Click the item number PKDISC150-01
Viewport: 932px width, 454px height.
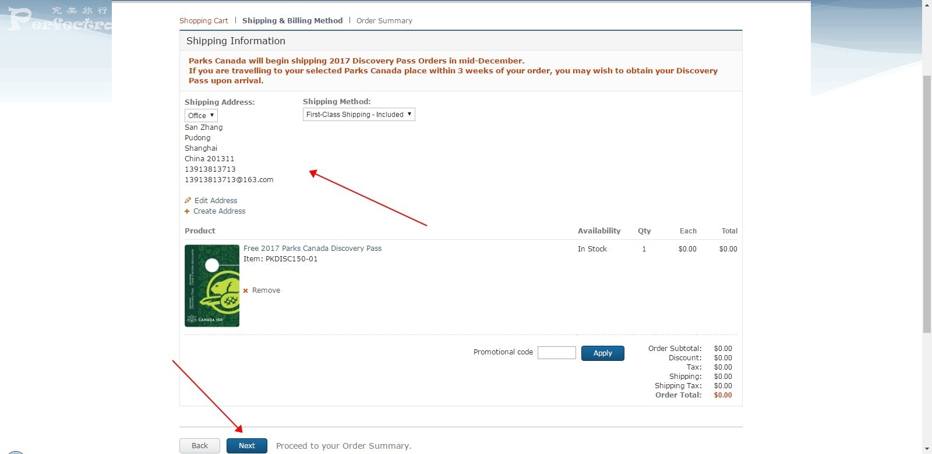tap(292, 259)
